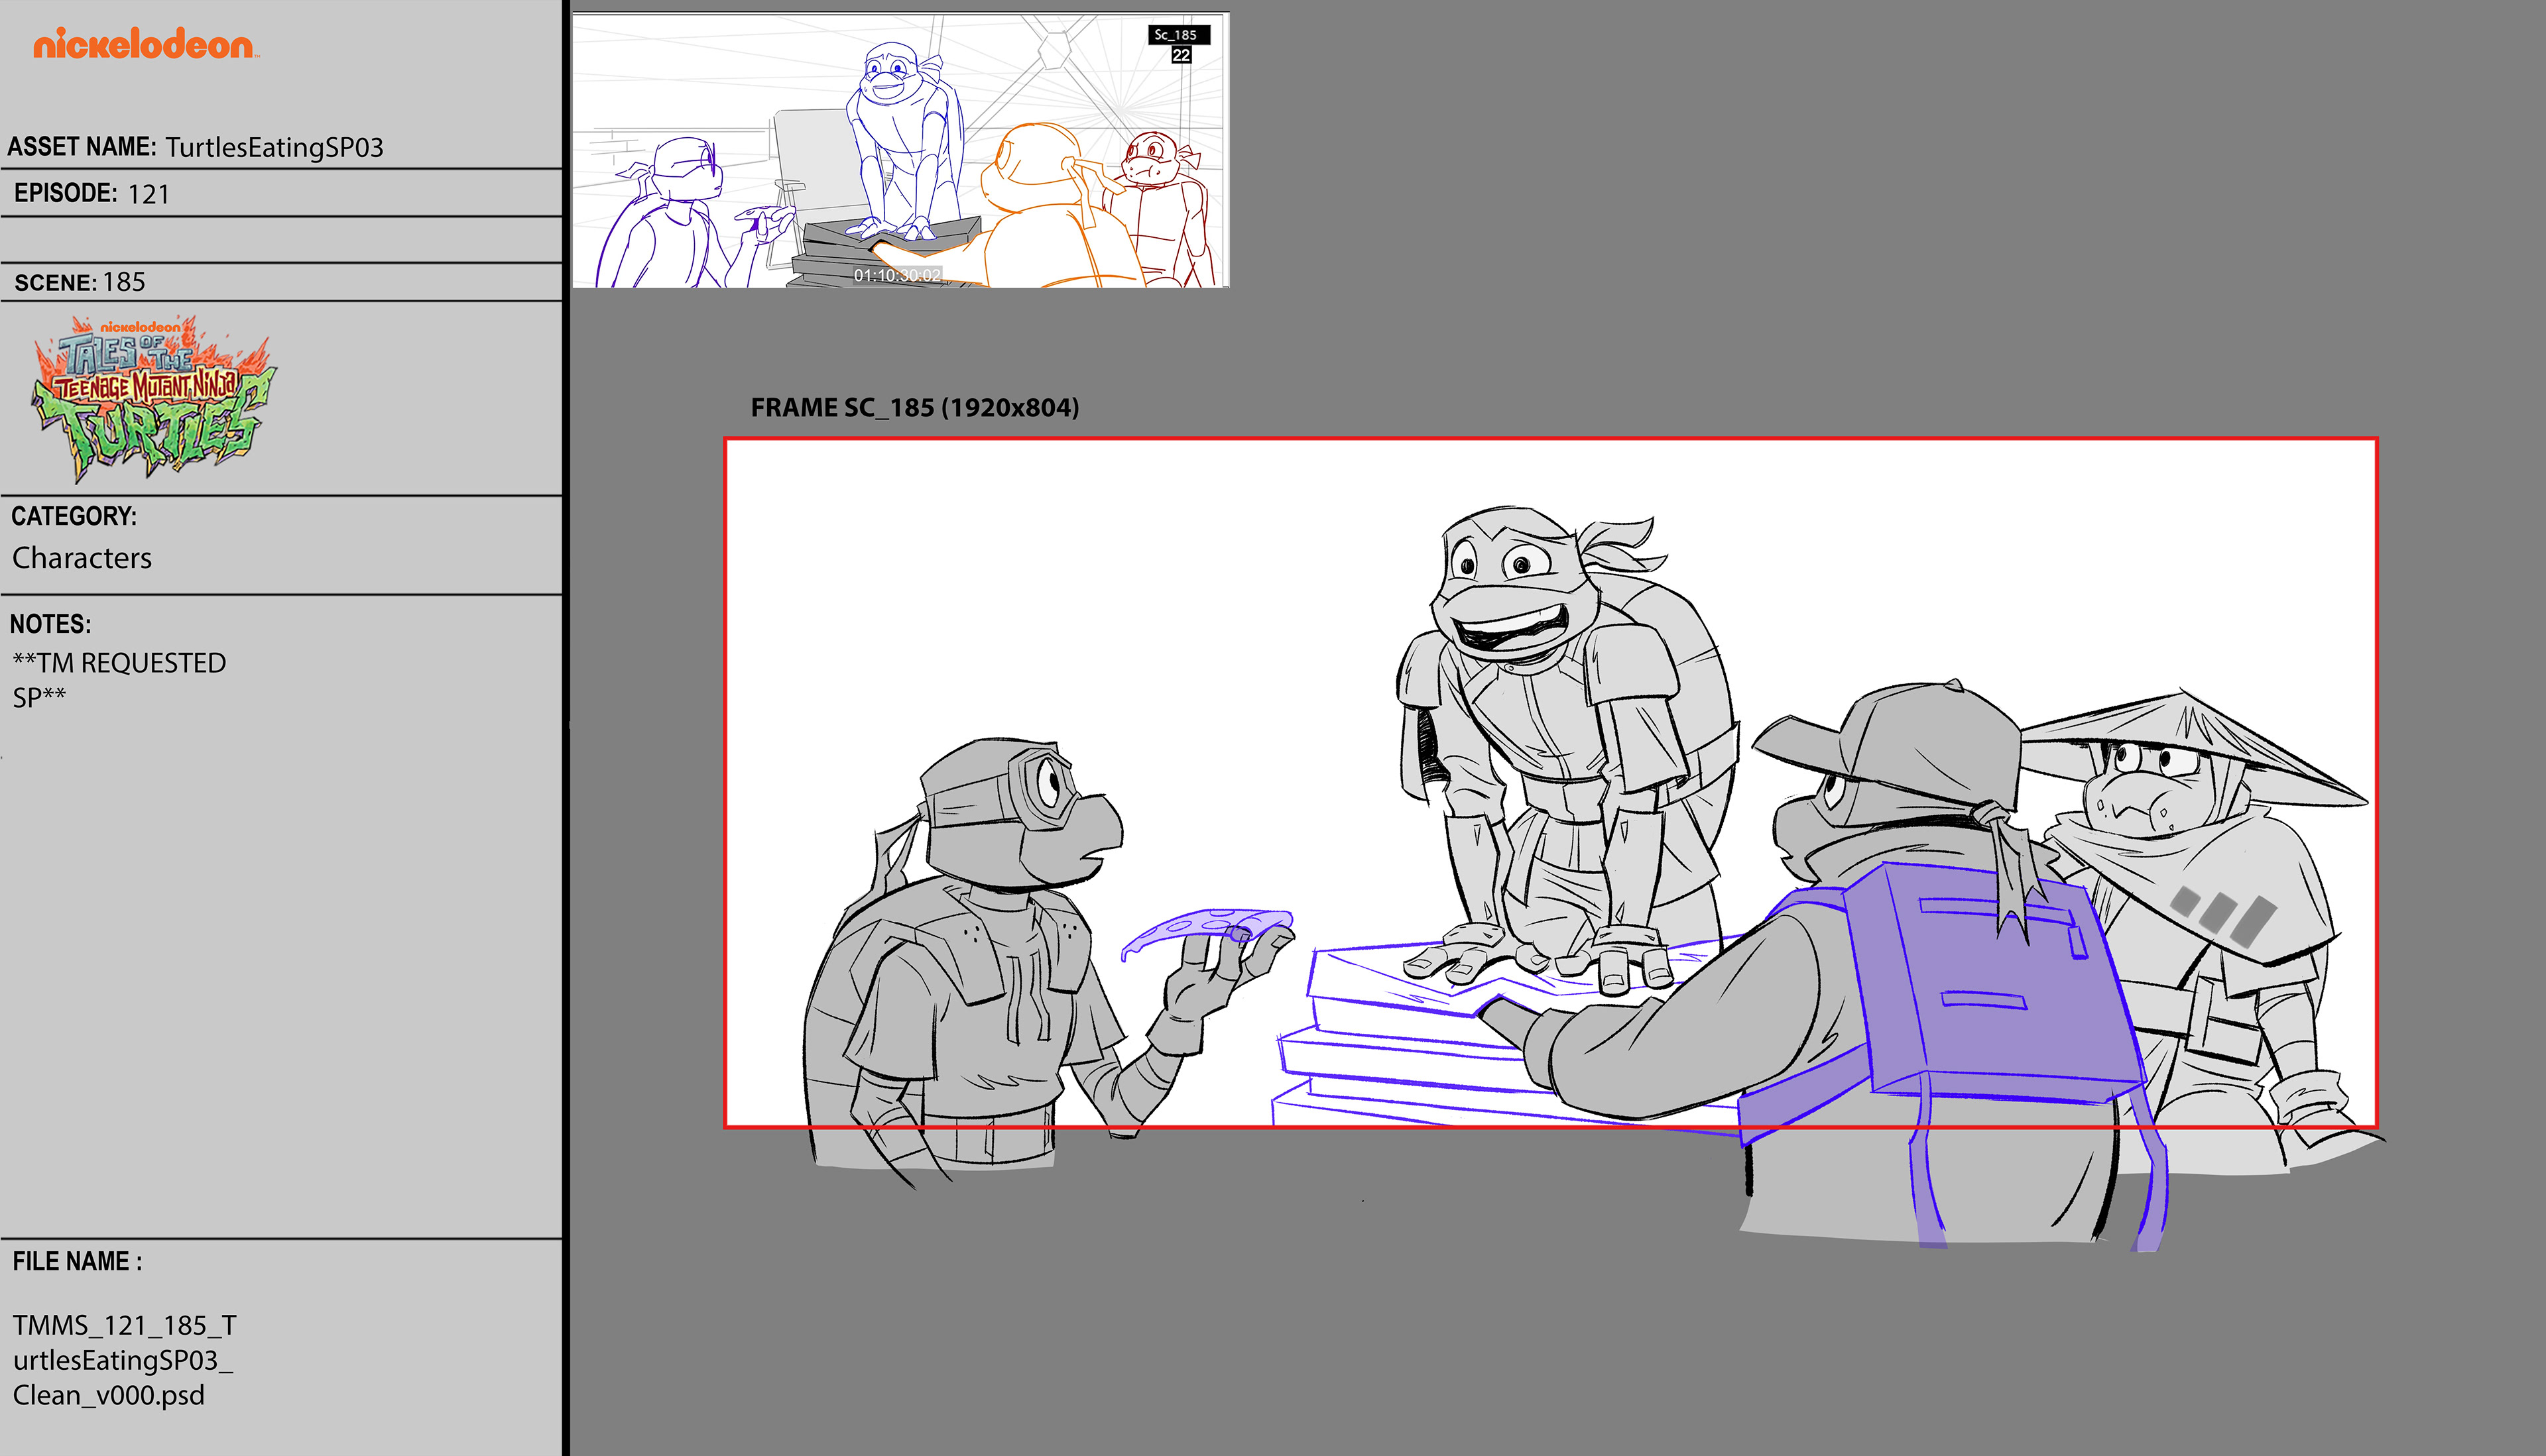The width and height of the screenshot is (2546, 1456).
Task: Click the storyboard reference thumbnail
Action: [x=899, y=151]
